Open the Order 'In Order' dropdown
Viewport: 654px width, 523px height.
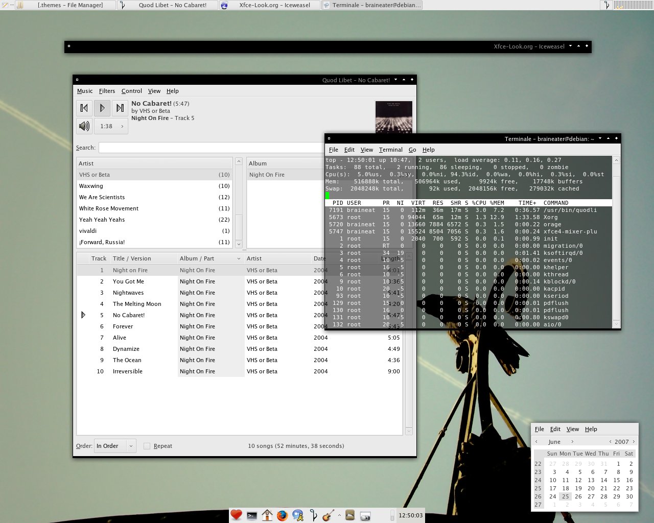(115, 446)
